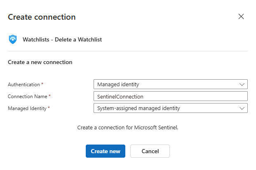Click the Managed Identity field label
Screen dimensions: 256x170
(x=27, y=108)
